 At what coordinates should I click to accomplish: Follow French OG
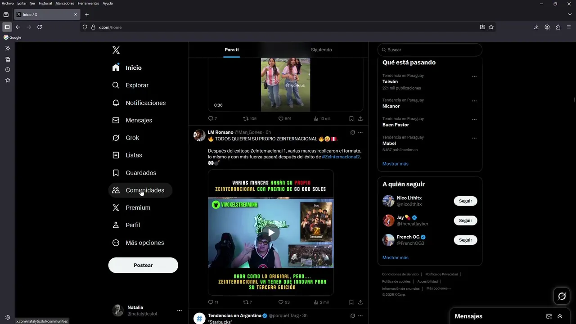pyautogui.click(x=465, y=240)
